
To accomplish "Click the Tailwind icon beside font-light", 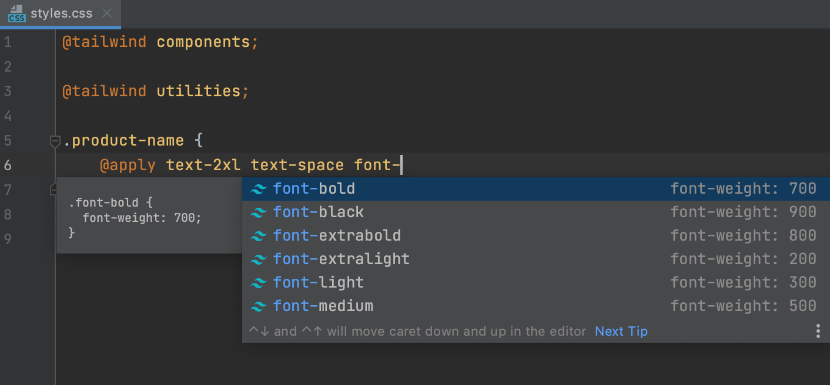I will tap(259, 282).
